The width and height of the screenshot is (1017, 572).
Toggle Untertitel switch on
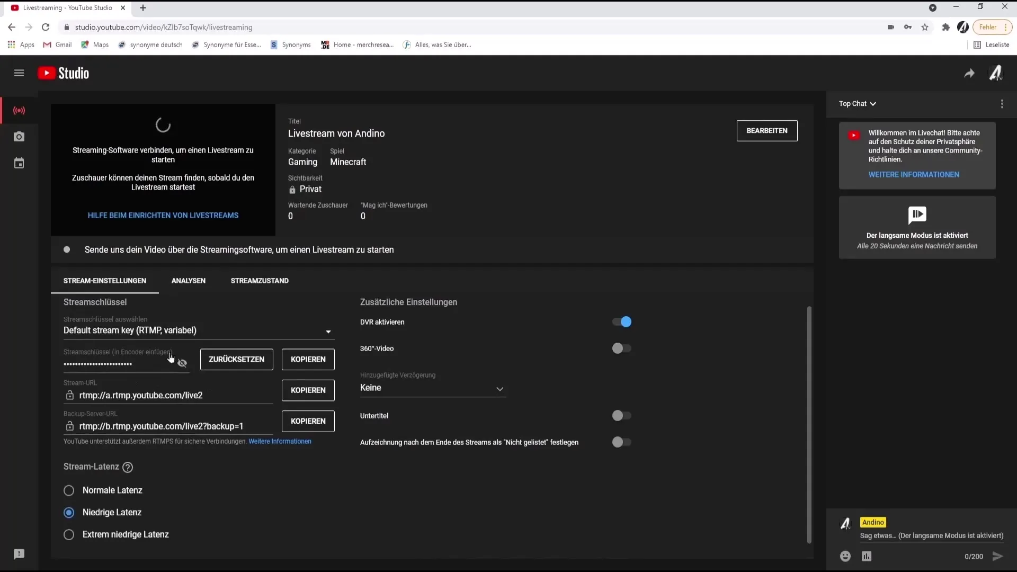tap(619, 416)
